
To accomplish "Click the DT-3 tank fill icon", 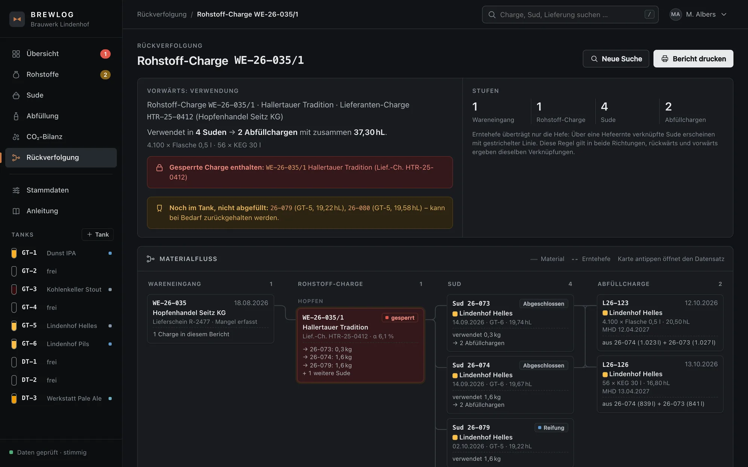I will [14, 398].
